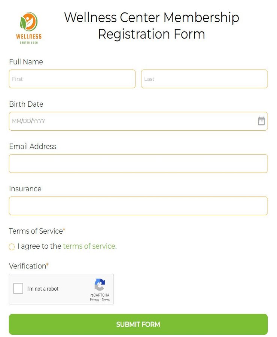This screenshot has width=277, height=337.
Task: Click the Terms link below reCAPTCHA
Action: [105, 300]
